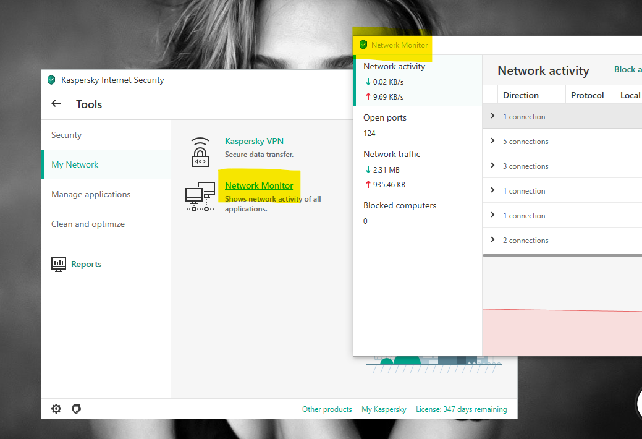This screenshot has width=642, height=439.
Task: Click the Local column header
Action: [x=629, y=95]
